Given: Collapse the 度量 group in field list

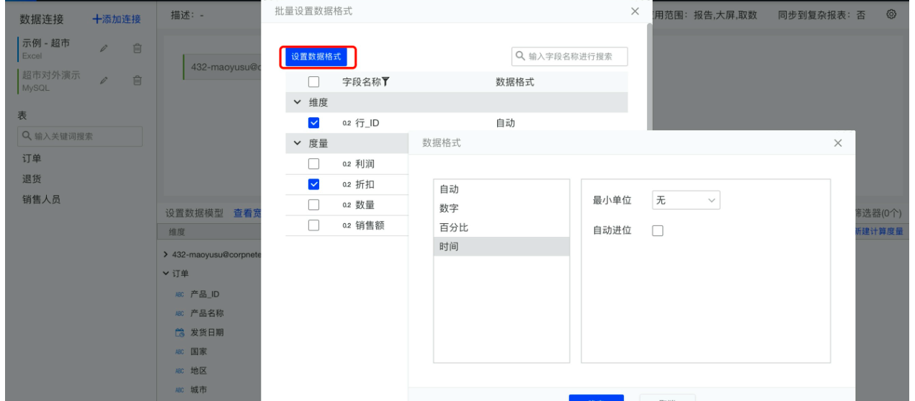Looking at the screenshot, I should 298,143.
